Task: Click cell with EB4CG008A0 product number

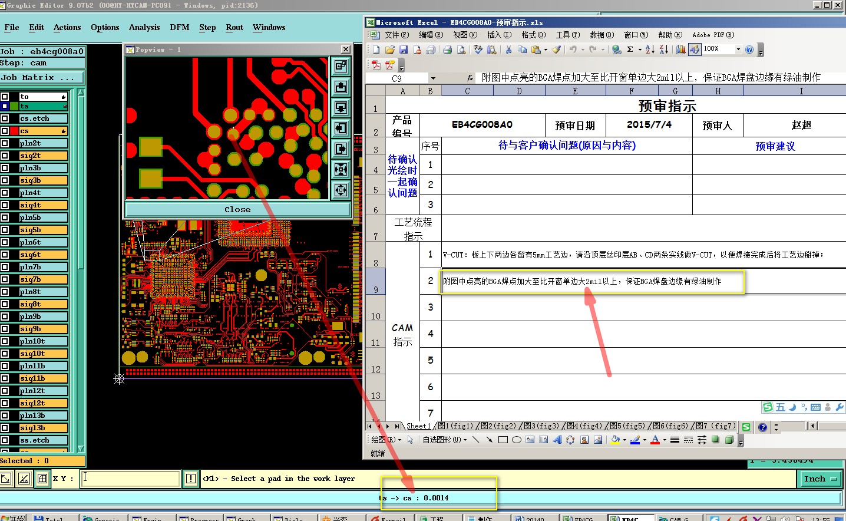Action: (x=482, y=125)
